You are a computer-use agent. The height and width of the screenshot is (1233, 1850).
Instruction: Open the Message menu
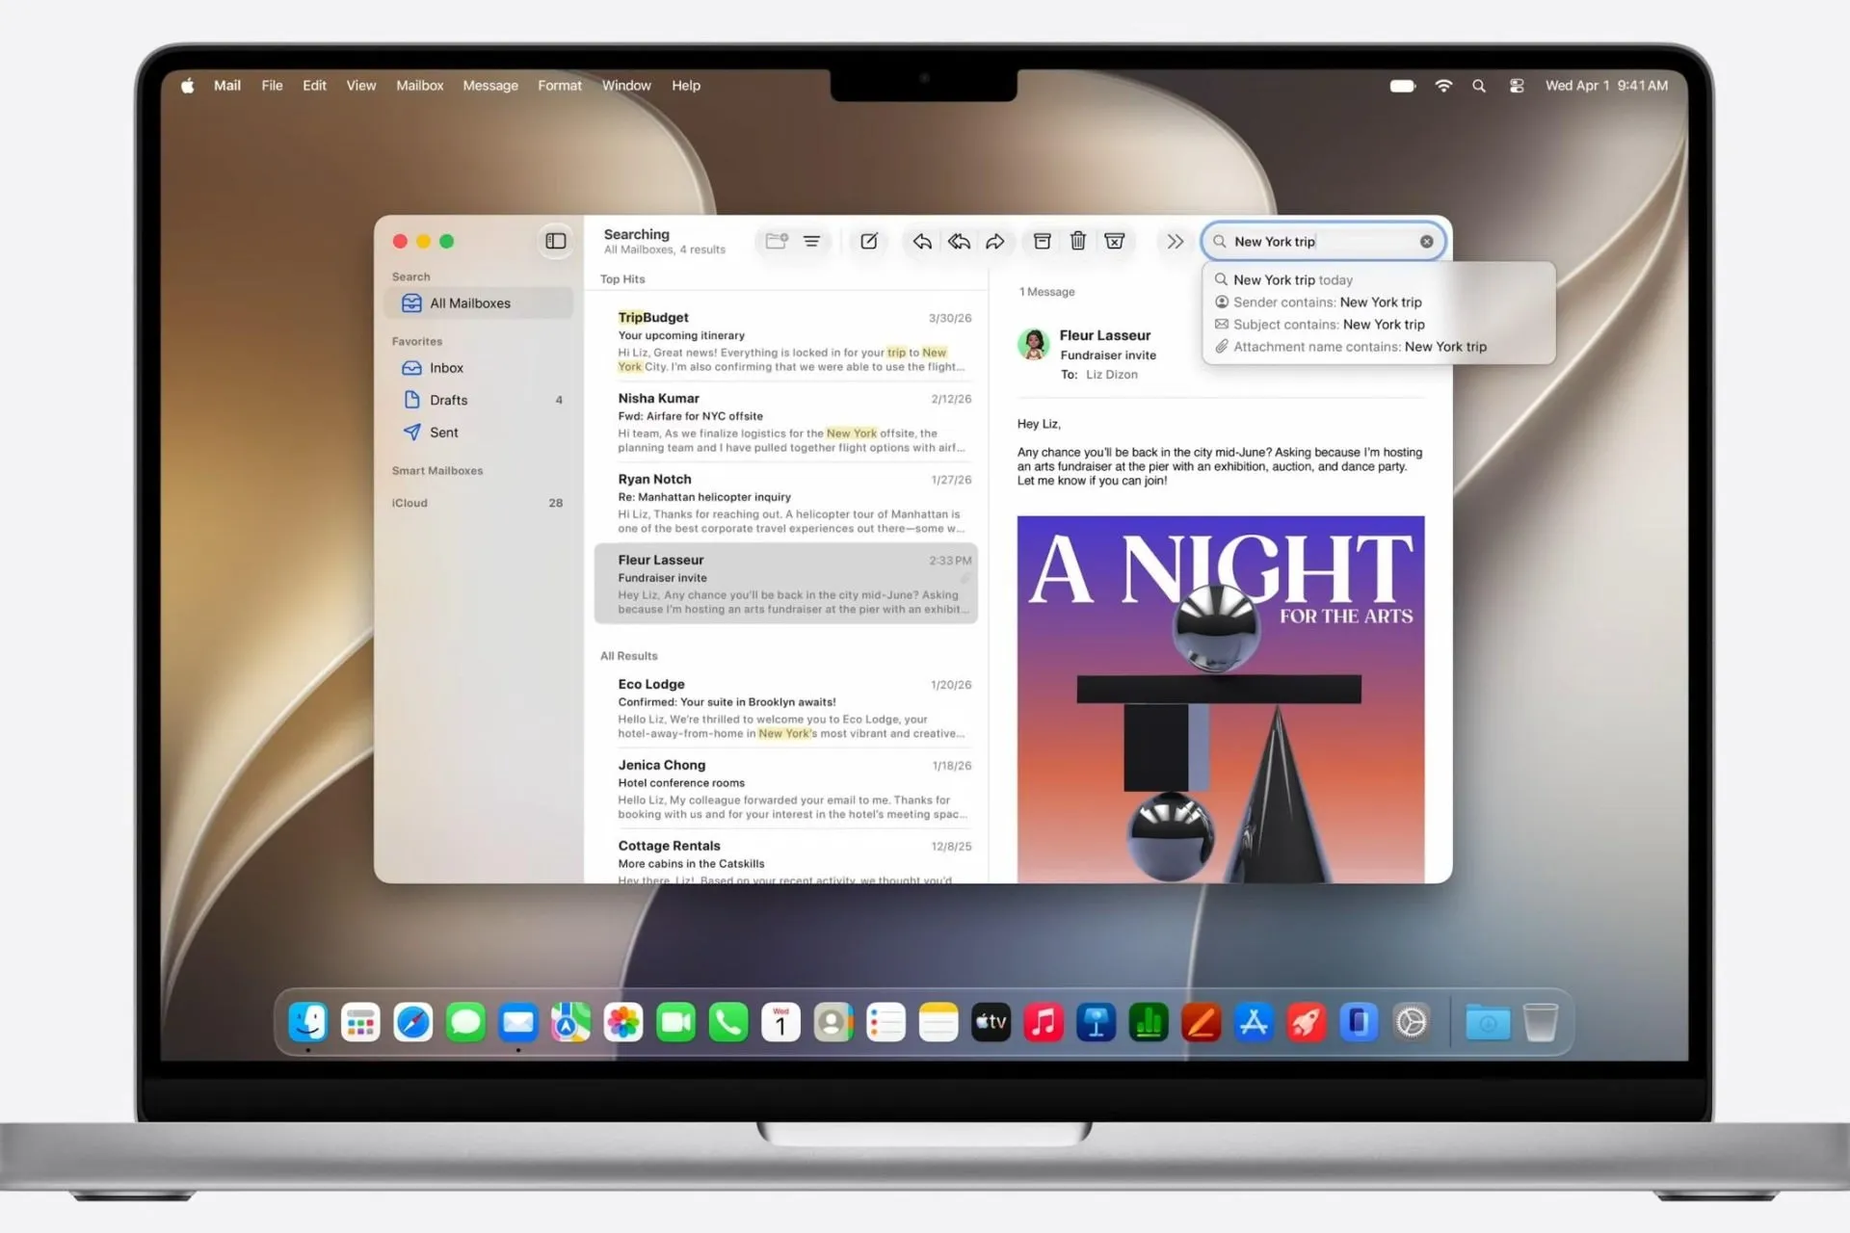pos(490,86)
